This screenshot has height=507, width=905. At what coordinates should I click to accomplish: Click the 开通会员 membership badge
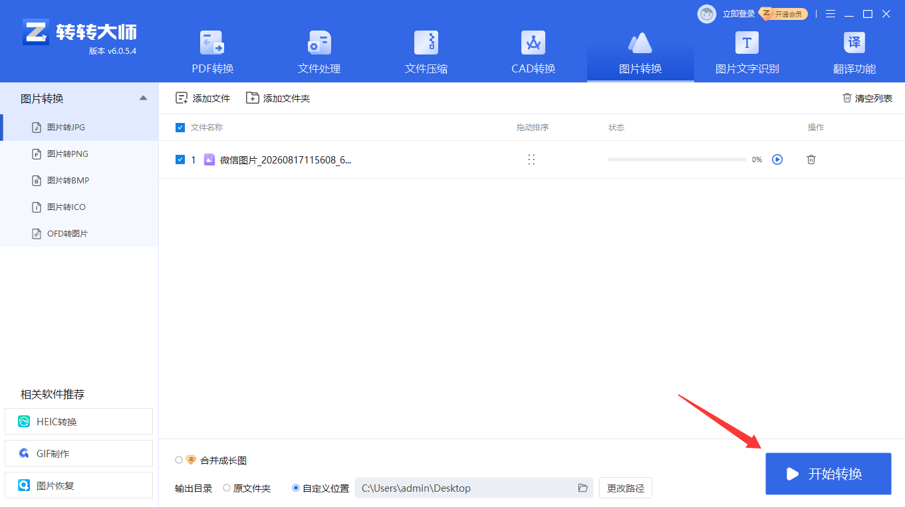784,14
